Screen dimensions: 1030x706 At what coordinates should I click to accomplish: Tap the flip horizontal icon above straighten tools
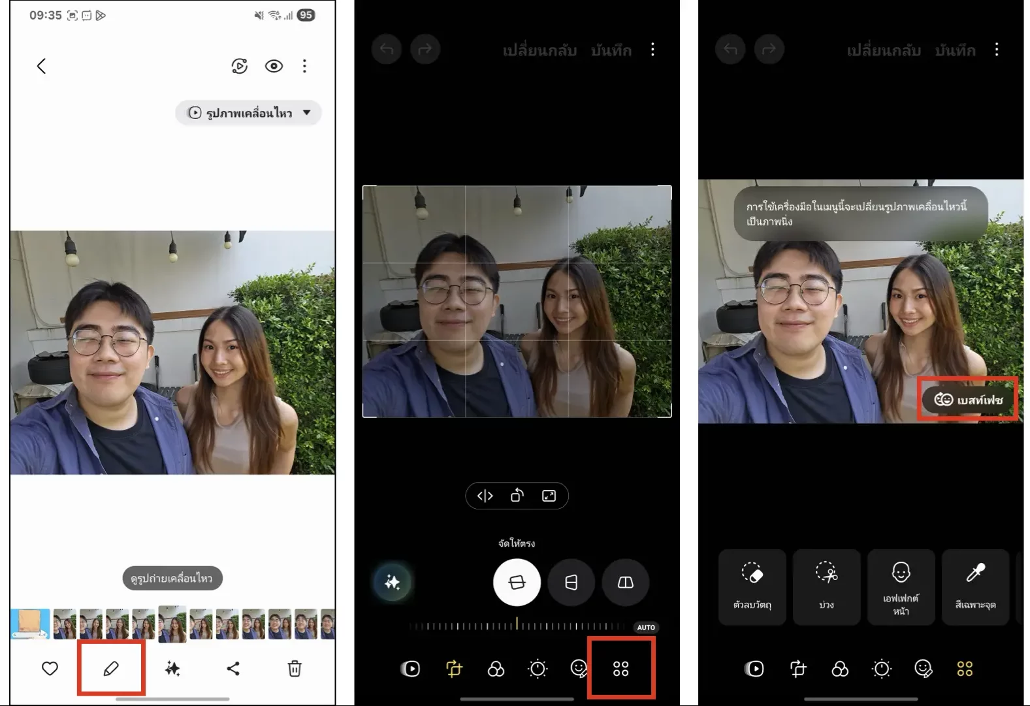click(485, 496)
